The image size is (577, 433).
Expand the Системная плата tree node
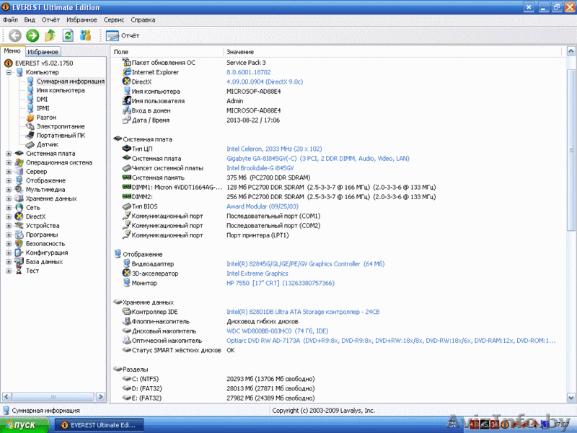tap(9, 153)
